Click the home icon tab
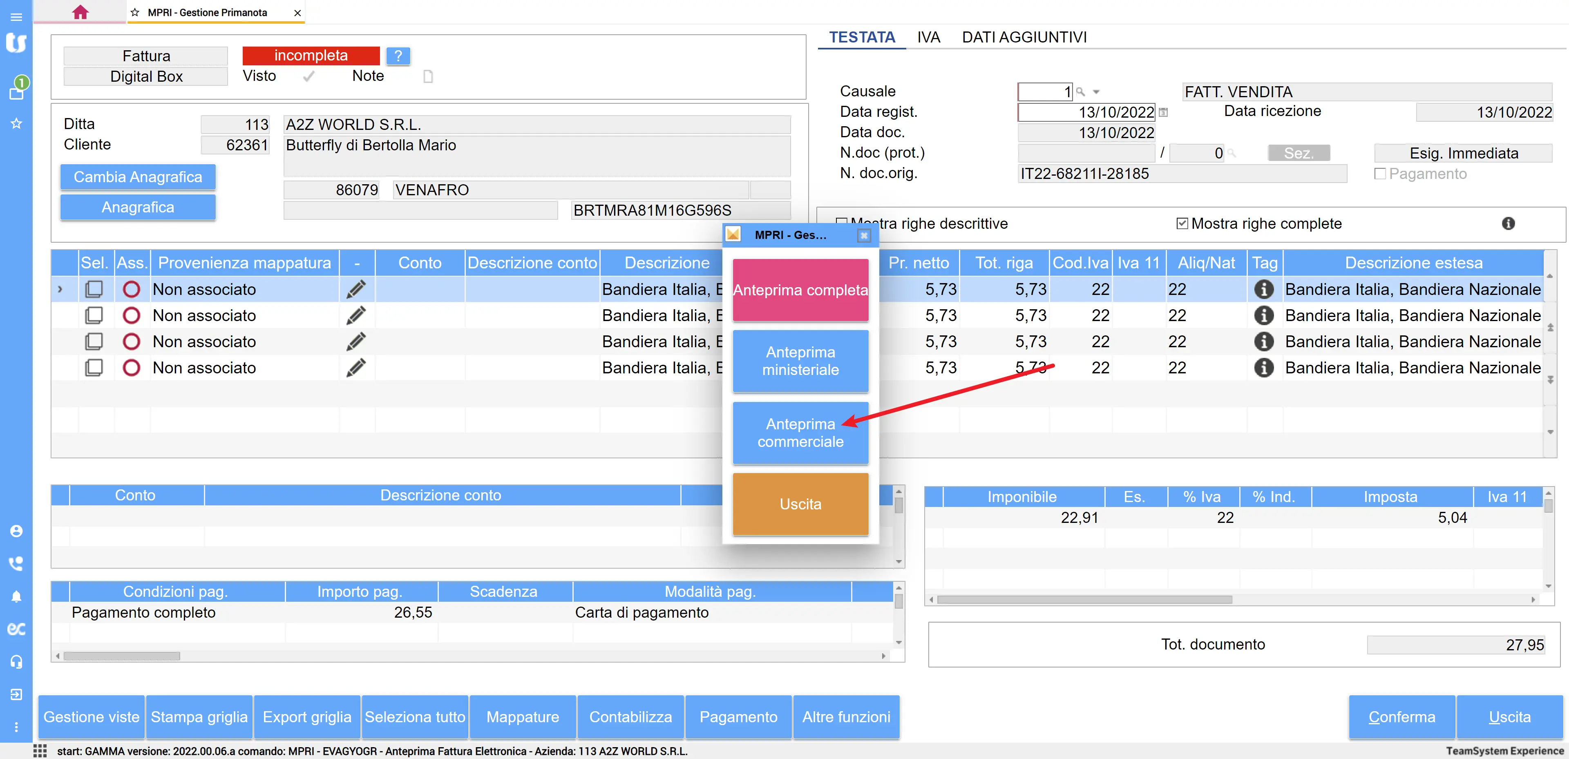The image size is (1569, 759). 80,12
